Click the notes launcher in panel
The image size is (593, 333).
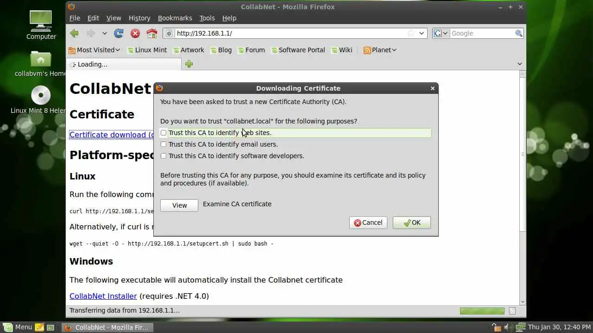[x=39, y=327]
